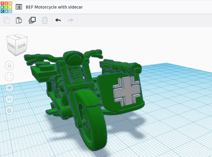This screenshot has height=157, width=212.
Task: Select the Copy toolbar icon
Action: [7, 20]
